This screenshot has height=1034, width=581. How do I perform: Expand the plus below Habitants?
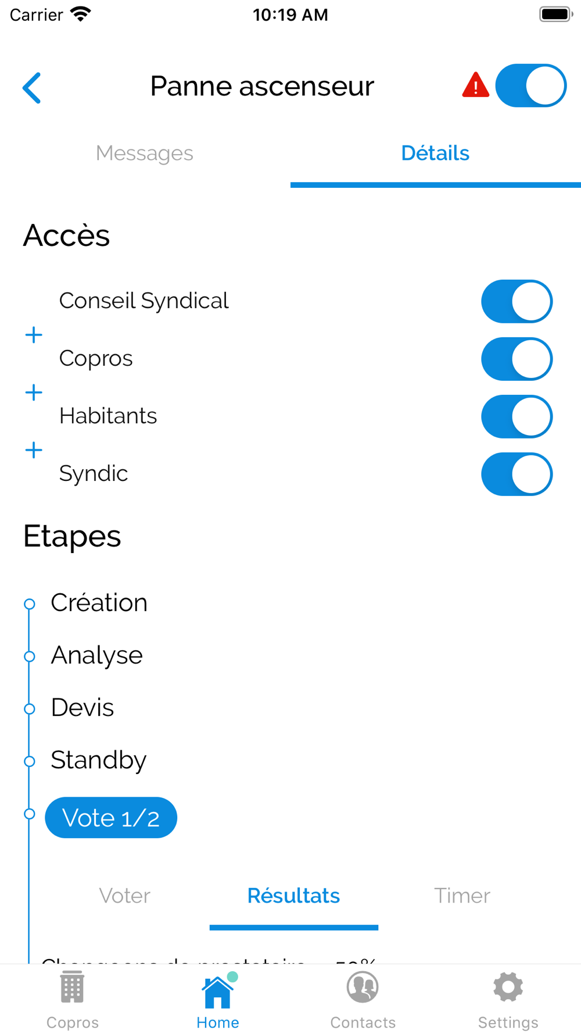(34, 450)
